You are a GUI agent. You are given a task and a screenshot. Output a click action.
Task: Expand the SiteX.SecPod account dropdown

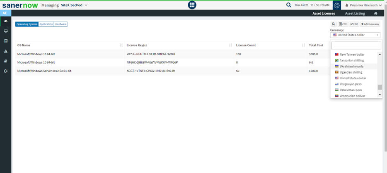pyautogui.click(x=74, y=5)
